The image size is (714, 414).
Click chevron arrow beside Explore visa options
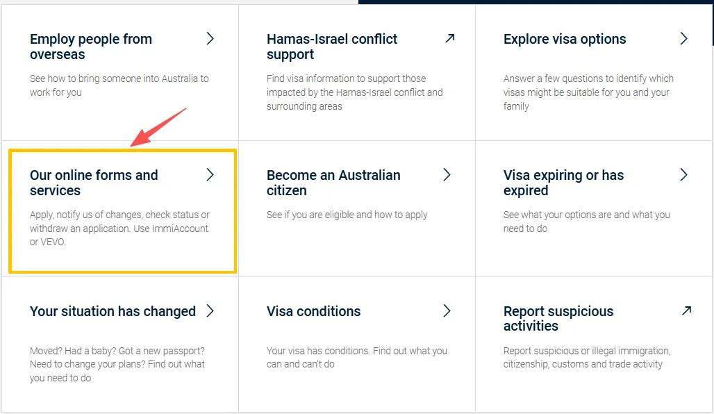(x=683, y=39)
